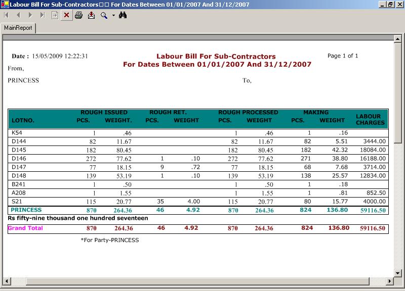Close current view with red X
This screenshot has height=291, width=405.
pos(66,16)
